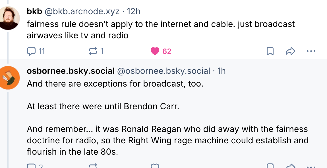Open the 1h timestamp on osbornee's reply
This screenshot has width=327, height=168.
pyautogui.click(x=221, y=71)
